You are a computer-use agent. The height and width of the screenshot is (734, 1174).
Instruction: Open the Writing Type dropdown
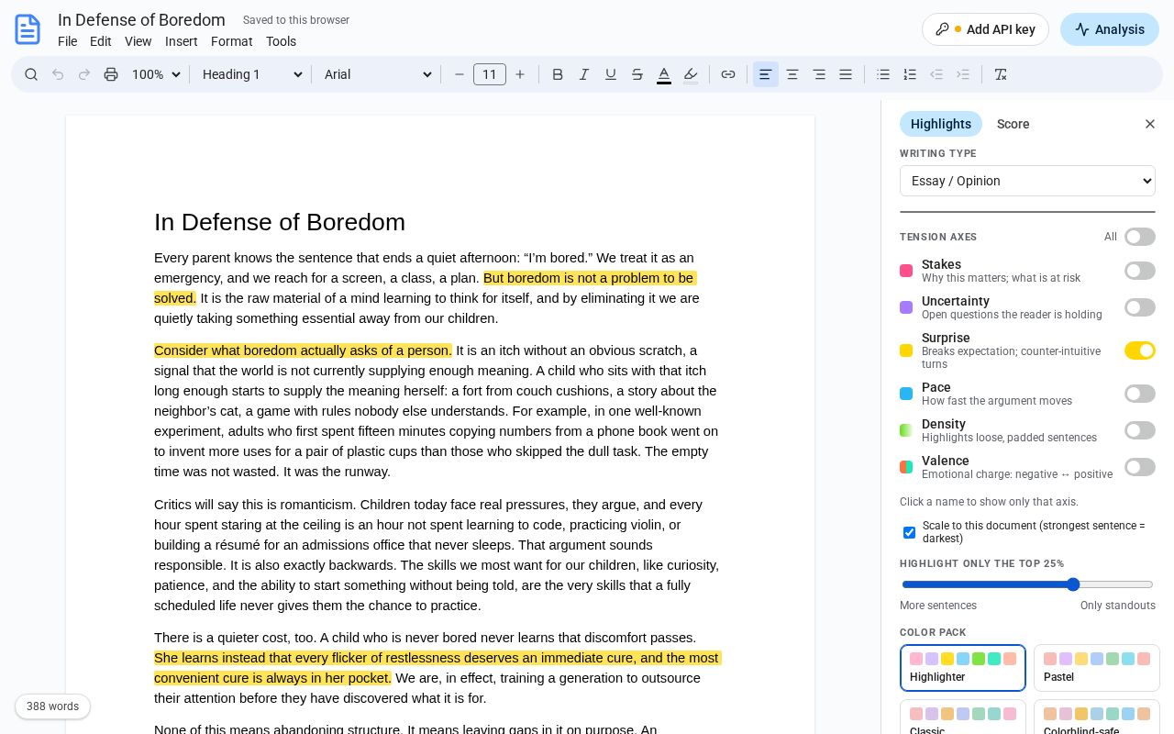[1027, 181]
